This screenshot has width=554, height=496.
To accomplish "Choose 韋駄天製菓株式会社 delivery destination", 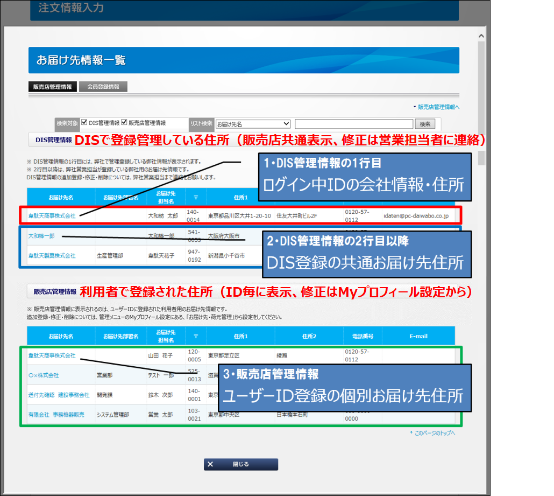I will [52, 256].
